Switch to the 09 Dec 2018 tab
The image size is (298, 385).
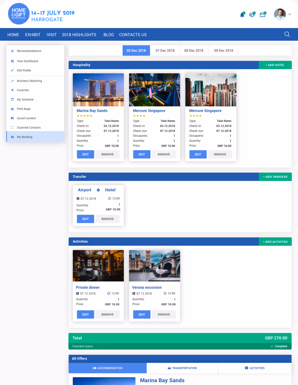coord(224,51)
